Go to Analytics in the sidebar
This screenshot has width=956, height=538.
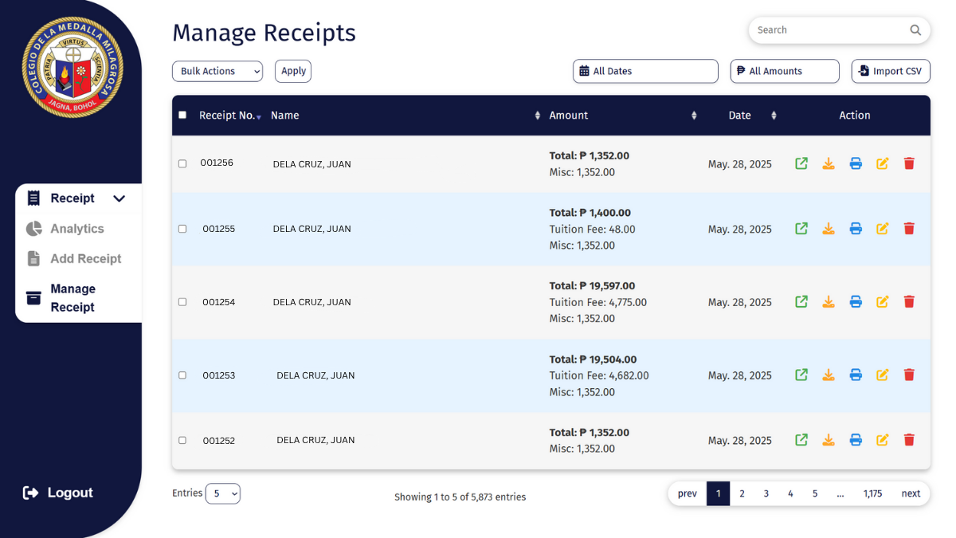(76, 229)
